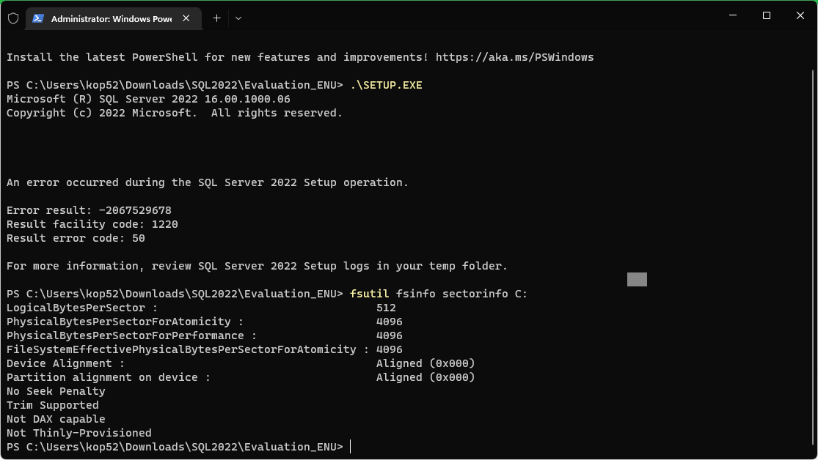The image size is (818, 460).
Task: Click the Device Alignment output value
Action: click(426, 363)
